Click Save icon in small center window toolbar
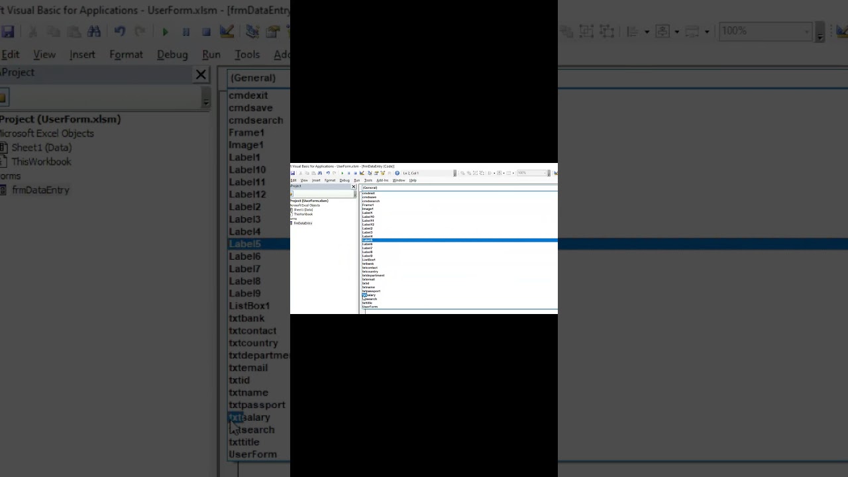 pyautogui.click(x=293, y=173)
